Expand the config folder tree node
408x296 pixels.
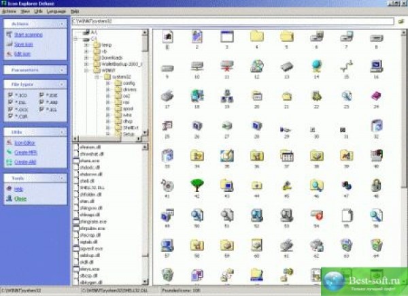(107, 83)
